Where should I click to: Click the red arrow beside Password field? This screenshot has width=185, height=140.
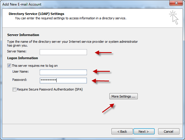(x=101, y=81)
